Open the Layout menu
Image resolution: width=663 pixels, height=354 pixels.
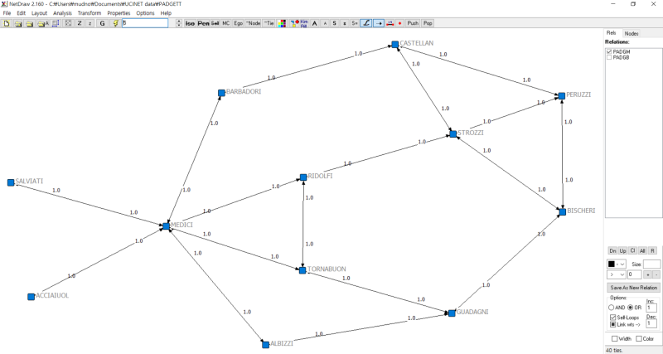click(39, 13)
